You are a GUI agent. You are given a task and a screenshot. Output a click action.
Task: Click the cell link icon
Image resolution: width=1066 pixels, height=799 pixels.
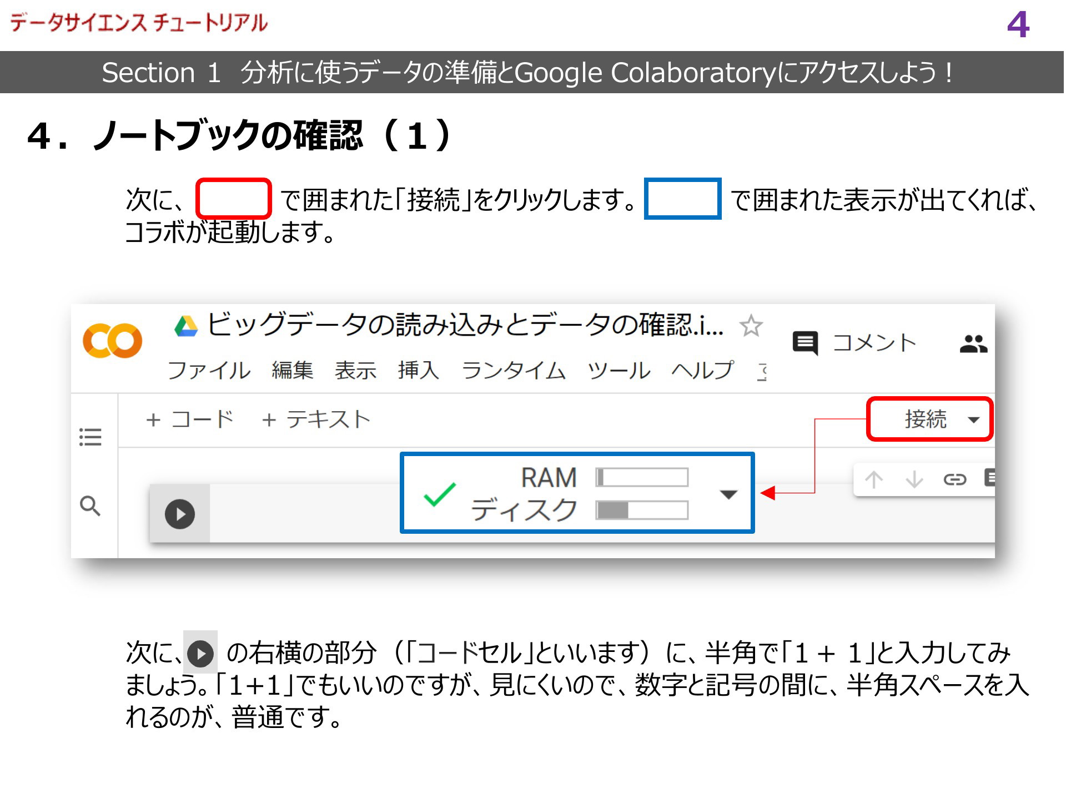(x=954, y=479)
